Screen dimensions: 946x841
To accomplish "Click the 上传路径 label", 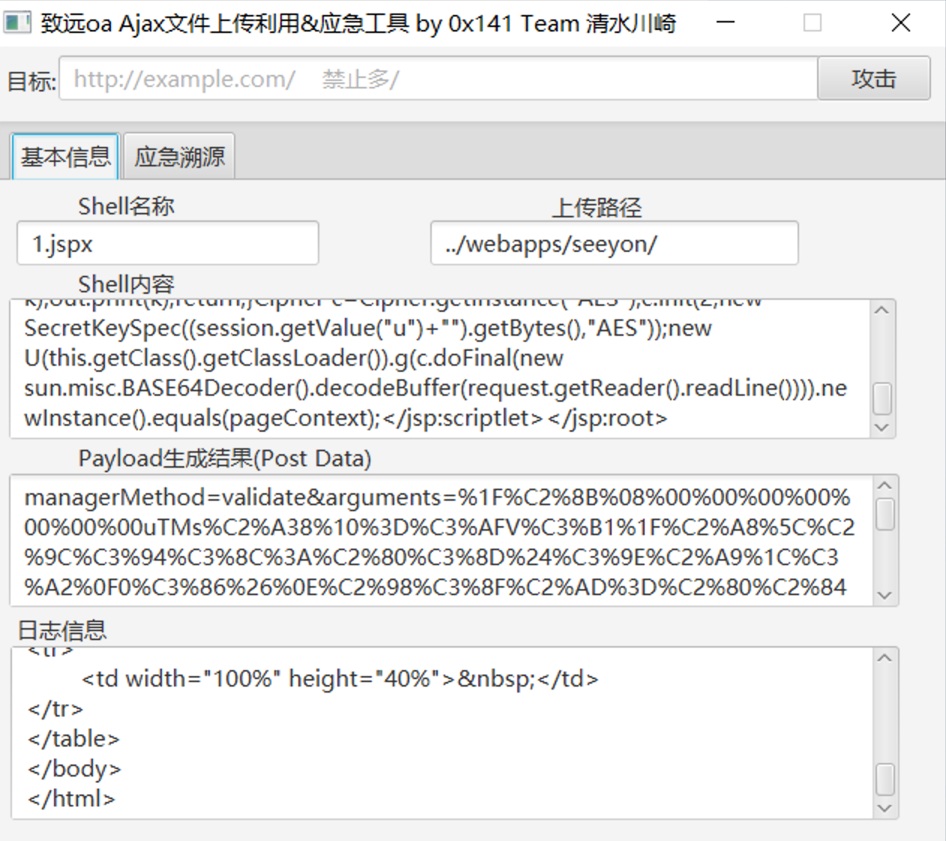I will [597, 208].
